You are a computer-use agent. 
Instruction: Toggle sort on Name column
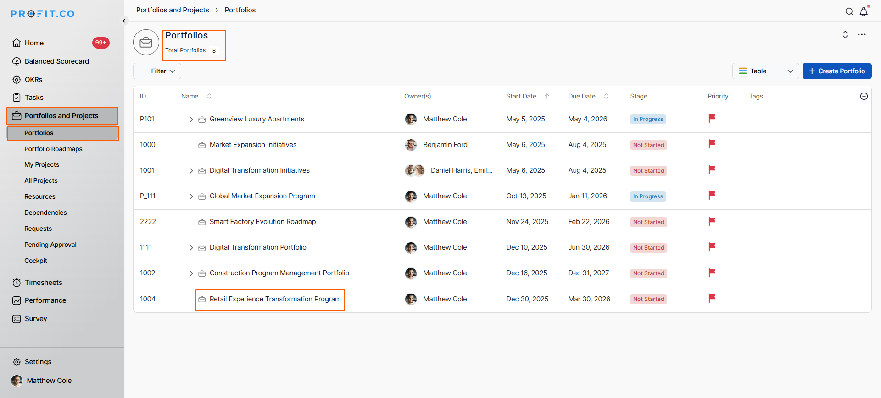pos(209,96)
